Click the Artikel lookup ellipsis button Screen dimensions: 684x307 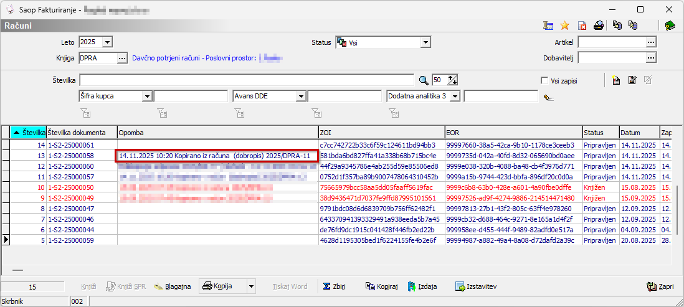(651, 42)
